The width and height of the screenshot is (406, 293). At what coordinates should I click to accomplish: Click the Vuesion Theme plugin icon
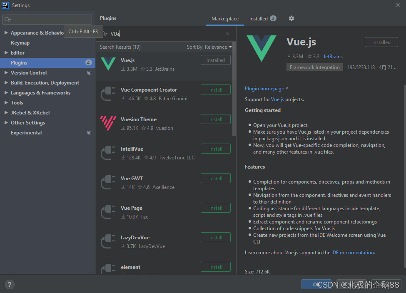coord(108,123)
